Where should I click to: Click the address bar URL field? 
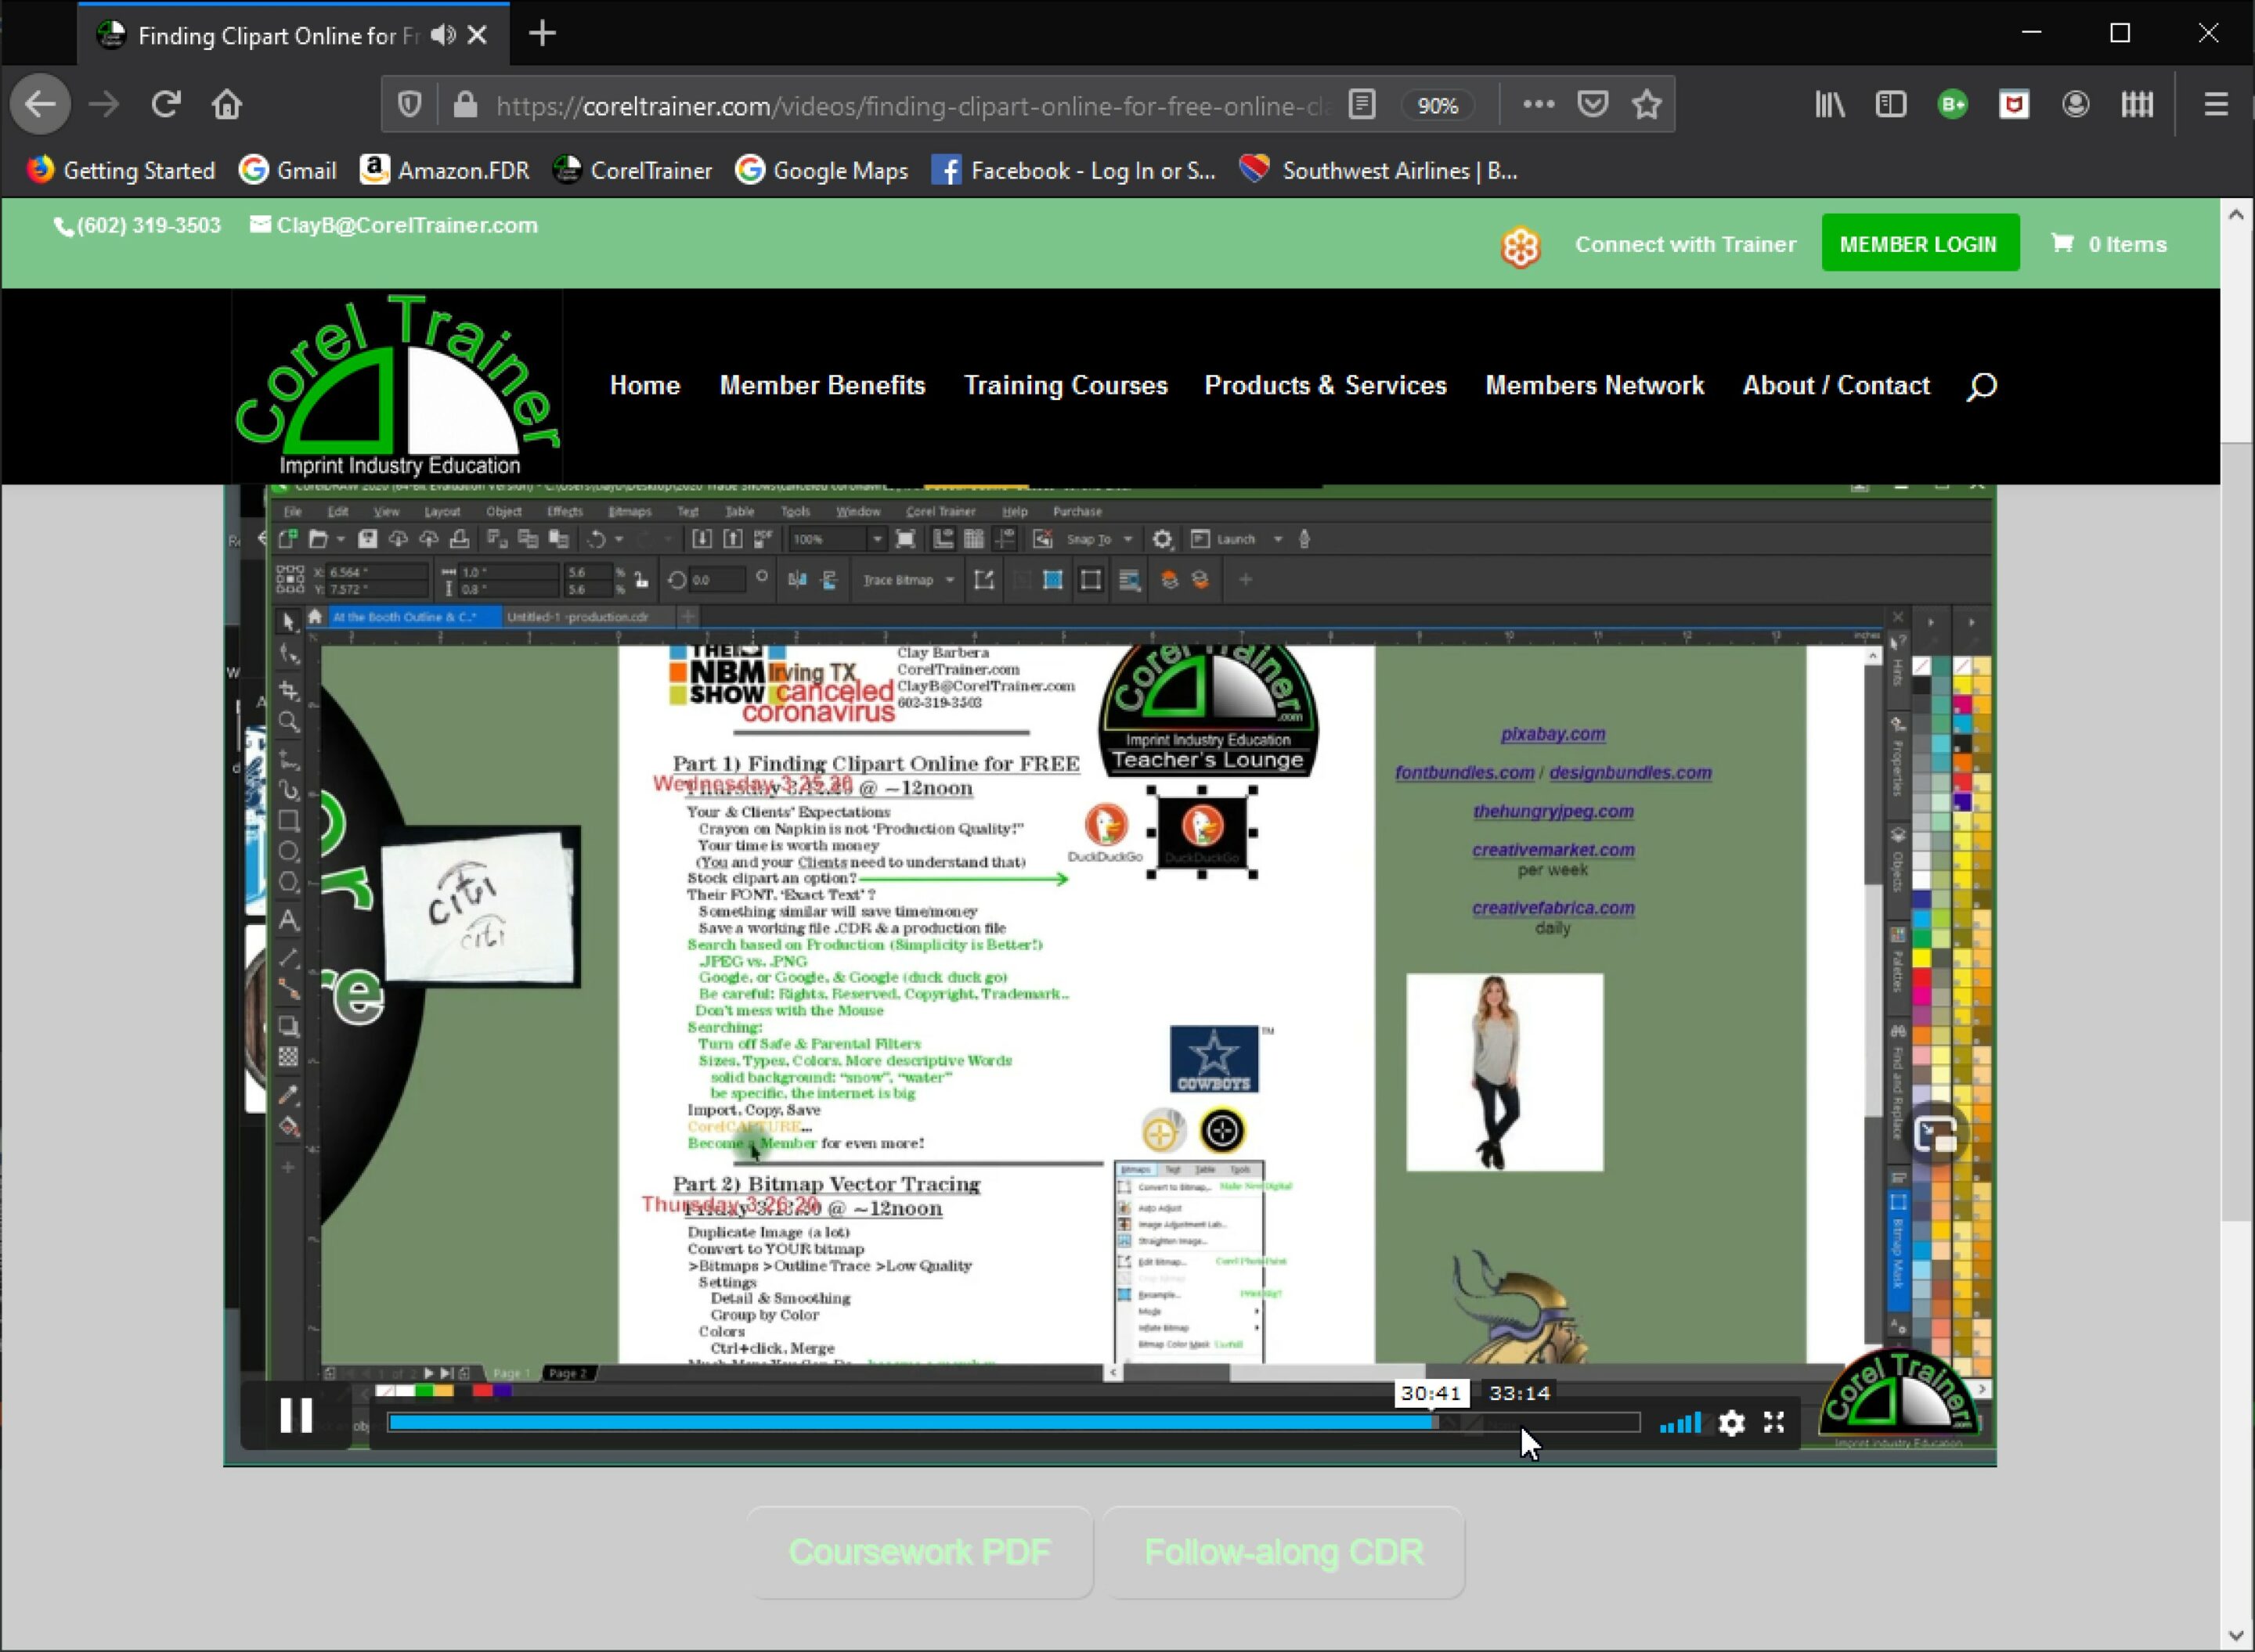coord(912,106)
